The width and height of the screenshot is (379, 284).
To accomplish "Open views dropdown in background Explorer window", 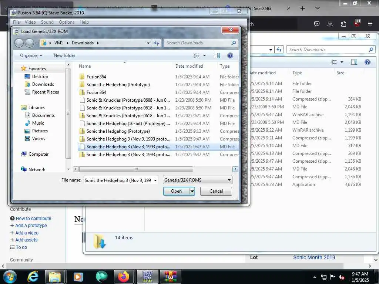I will click(342, 62).
